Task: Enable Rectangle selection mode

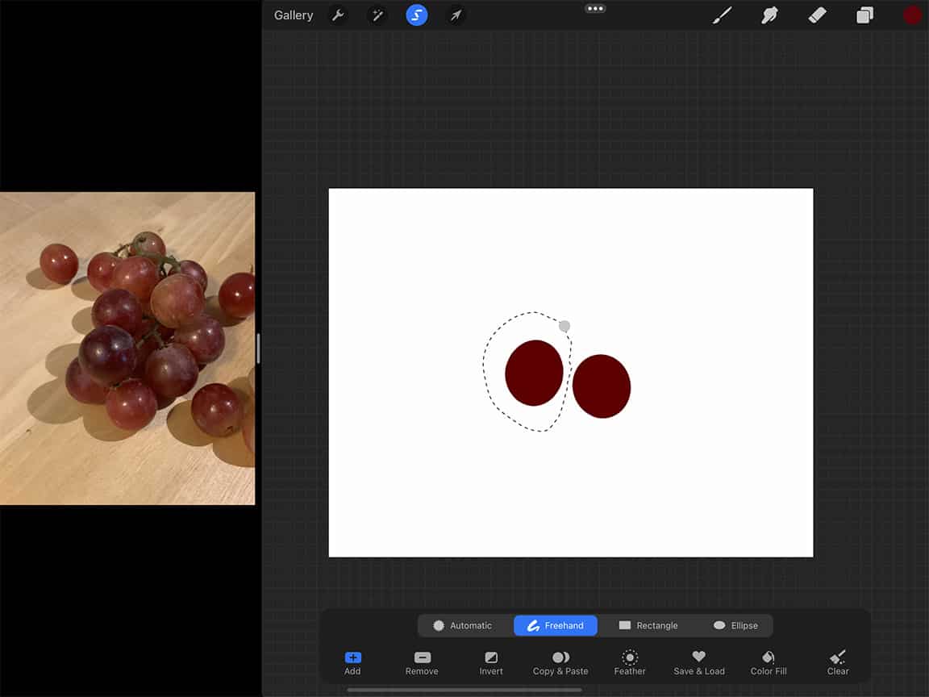Action: [x=648, y=625]
